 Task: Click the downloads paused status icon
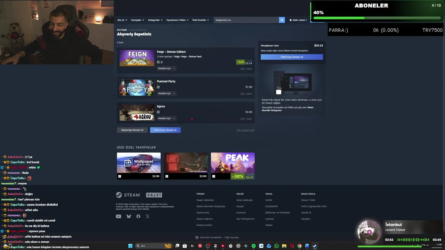pyautogui.click(x=197, y=237)
